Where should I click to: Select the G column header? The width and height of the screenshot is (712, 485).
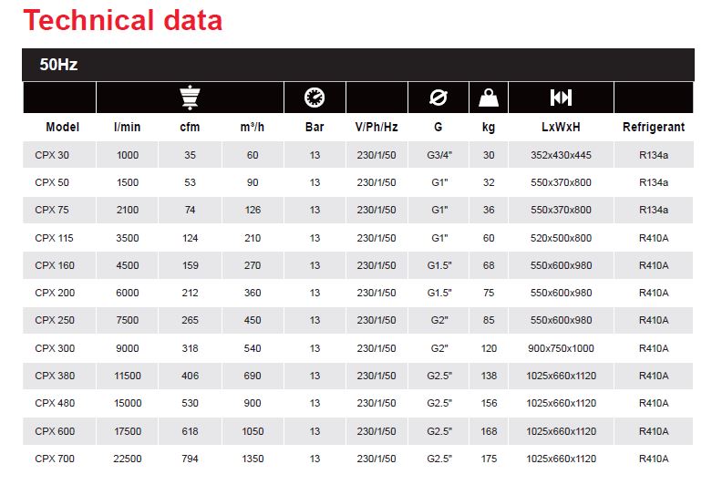tap(439, 127)
